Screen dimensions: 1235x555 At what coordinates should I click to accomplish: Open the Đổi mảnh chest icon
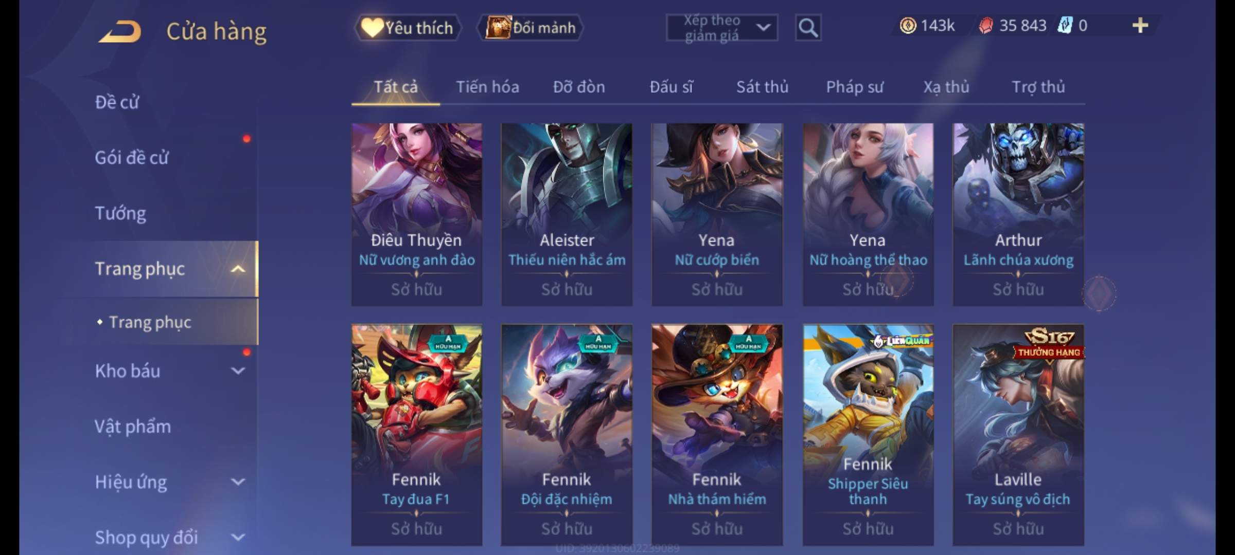tap(530, 28)
